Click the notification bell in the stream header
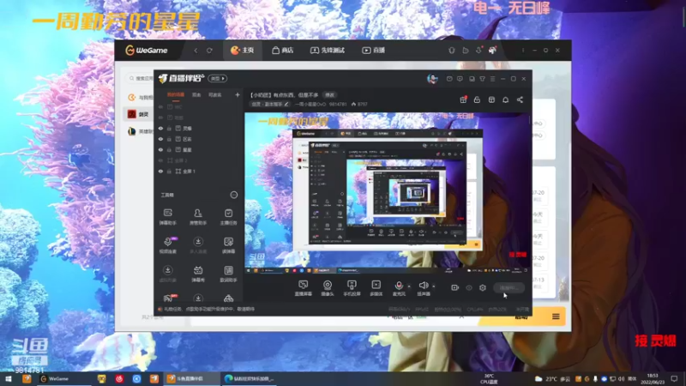 (x=505, y=100)
